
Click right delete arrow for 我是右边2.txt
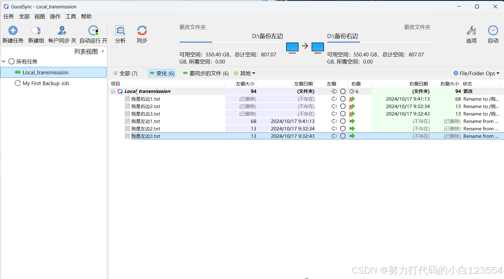(352, 107)
